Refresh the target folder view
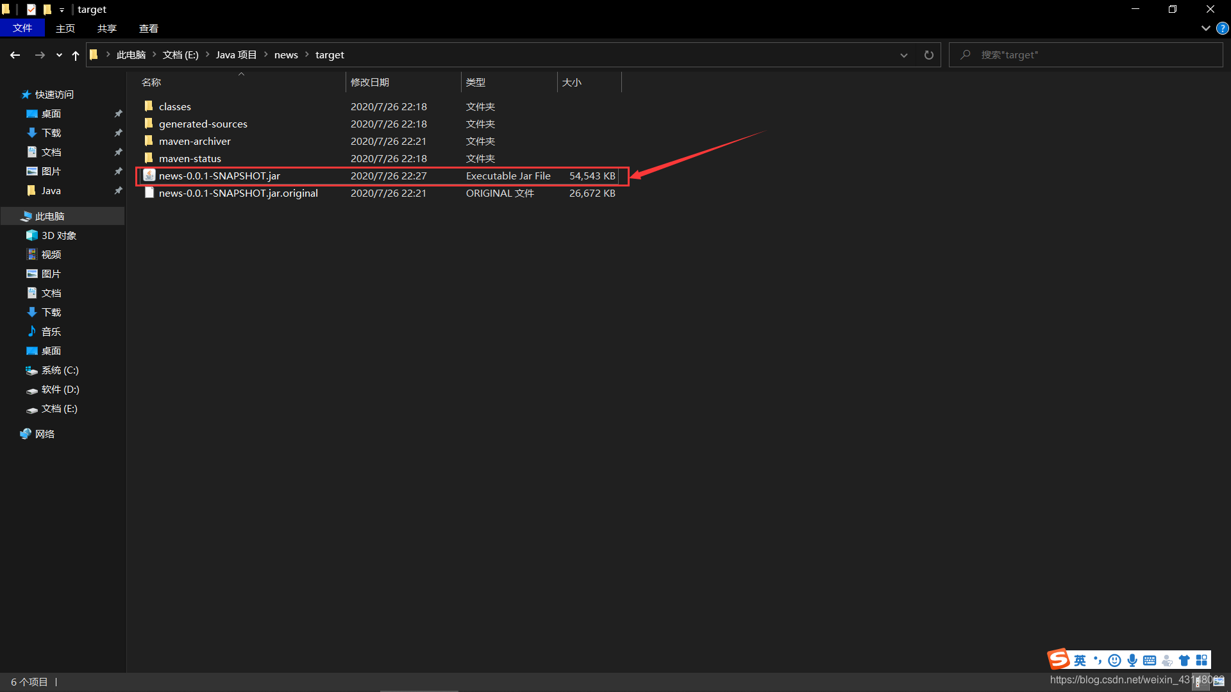Screen dimensions: 1231x692 [x=928, y=55]
